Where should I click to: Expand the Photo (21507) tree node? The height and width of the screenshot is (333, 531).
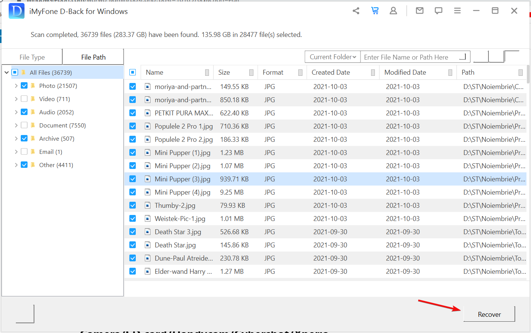[16, 86]
